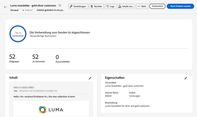This screenshot has width=197, height=117.
Task: Click the 100 % Vorbereitet progress circle
Action: pyautogui.click(x=18, y=34)
